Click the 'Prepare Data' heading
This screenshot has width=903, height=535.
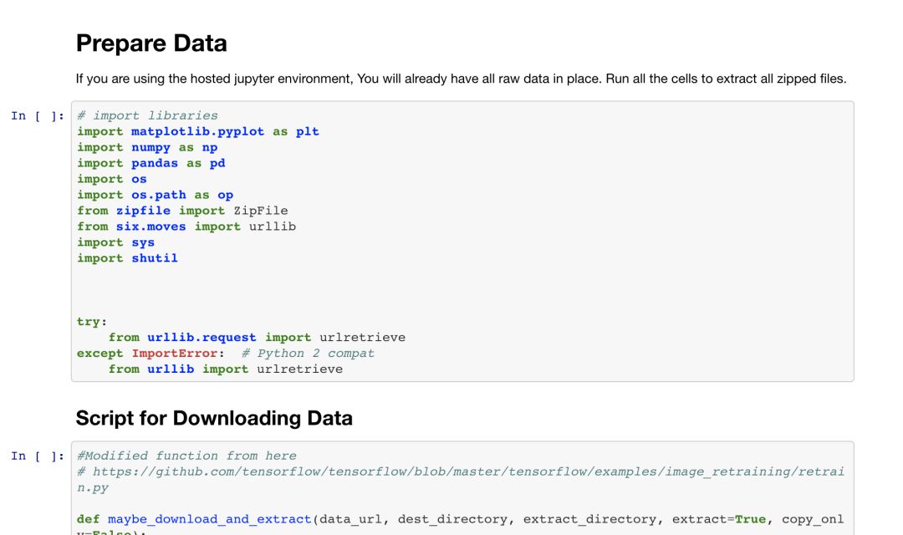click(x=151, y=43)
